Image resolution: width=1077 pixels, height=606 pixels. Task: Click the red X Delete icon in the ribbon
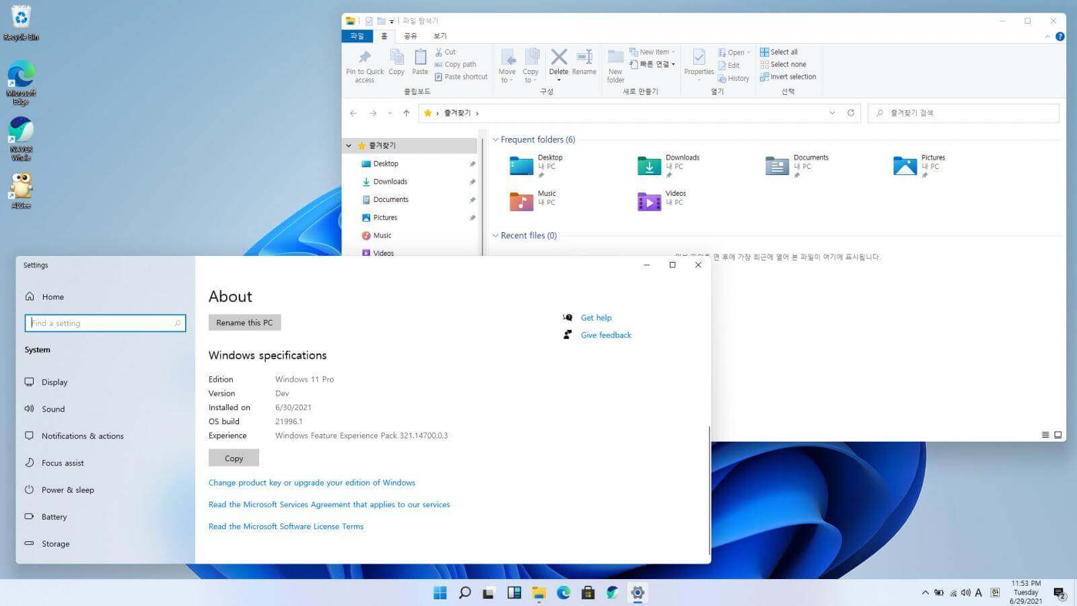(559, 57)
